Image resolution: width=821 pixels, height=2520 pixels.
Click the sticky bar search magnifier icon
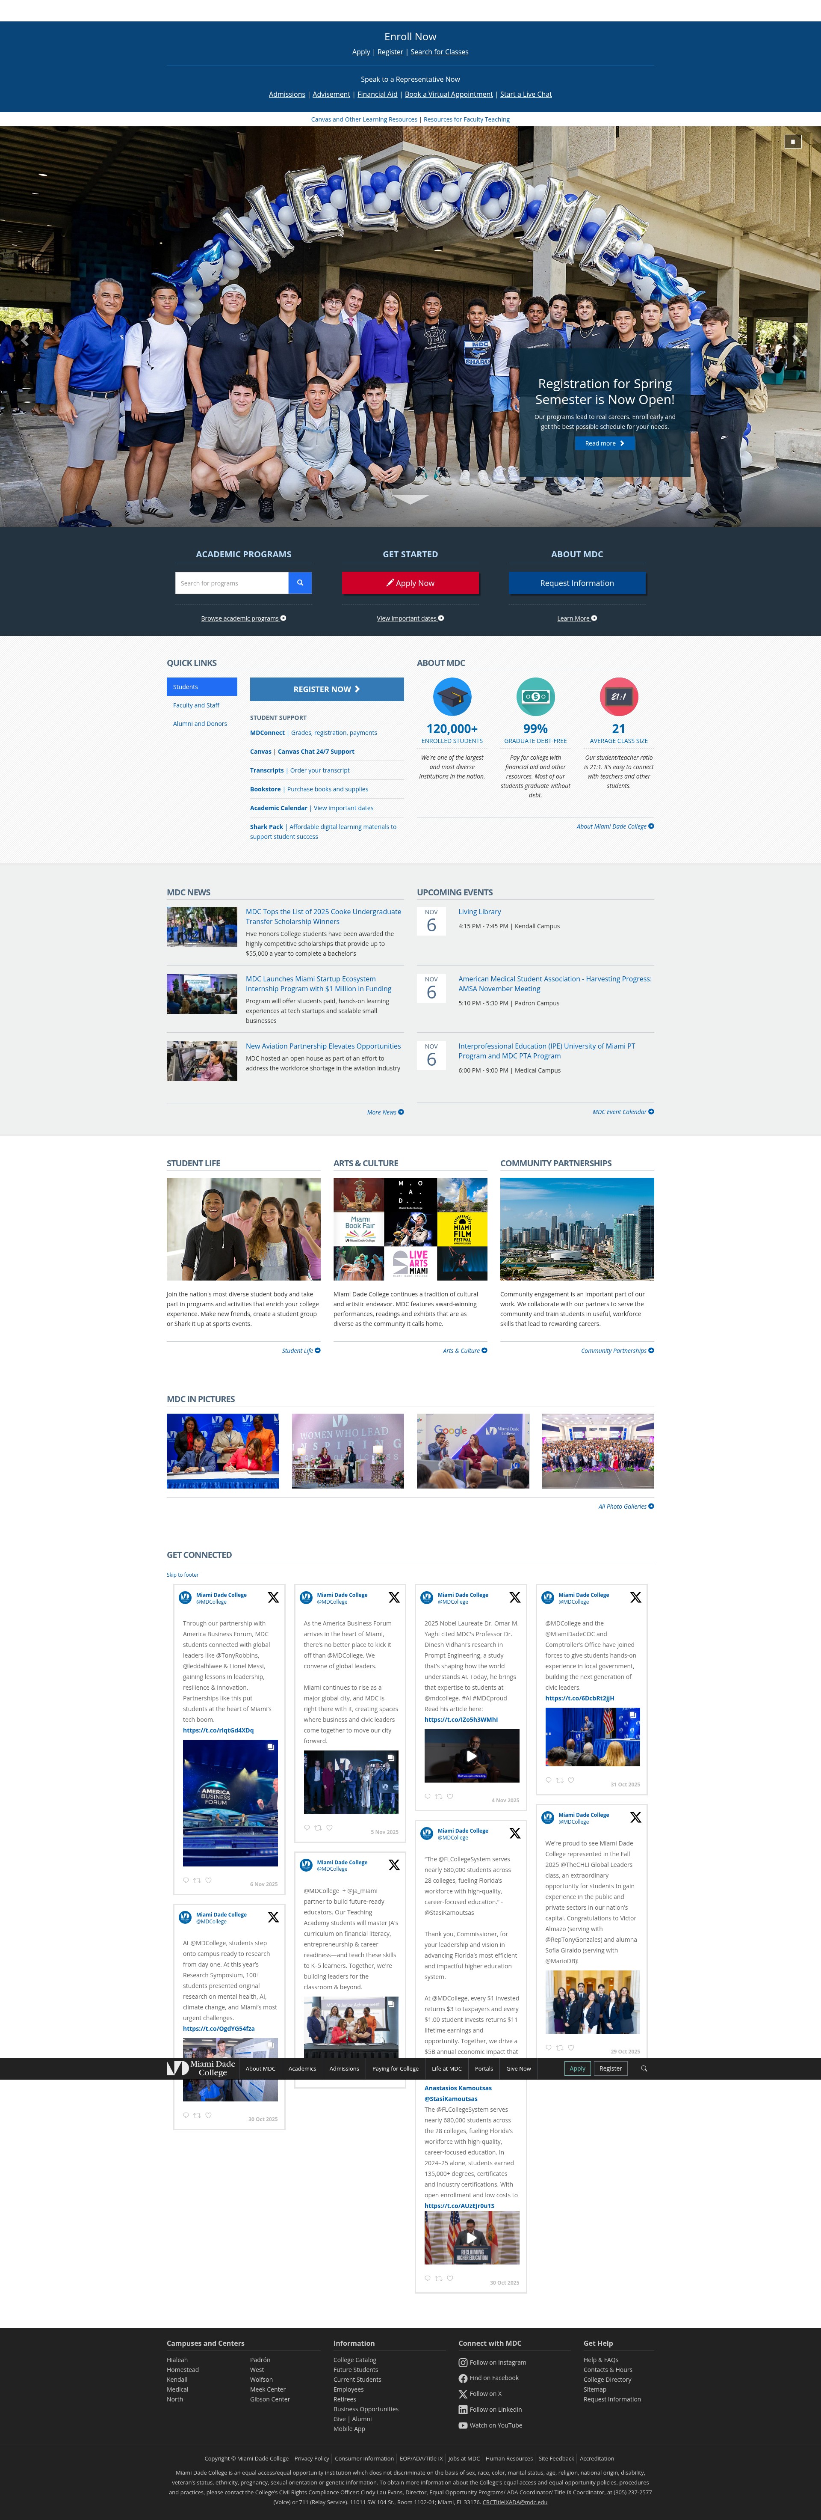(x=644, y=2069)
